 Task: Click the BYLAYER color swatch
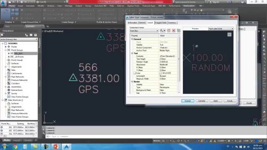tap(160, 73)
